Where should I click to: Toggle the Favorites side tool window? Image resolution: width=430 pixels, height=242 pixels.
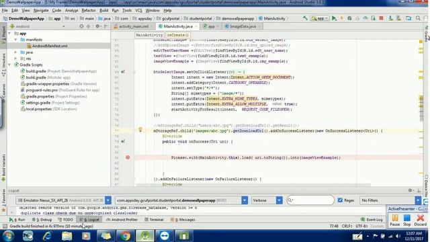click(3, 200)
